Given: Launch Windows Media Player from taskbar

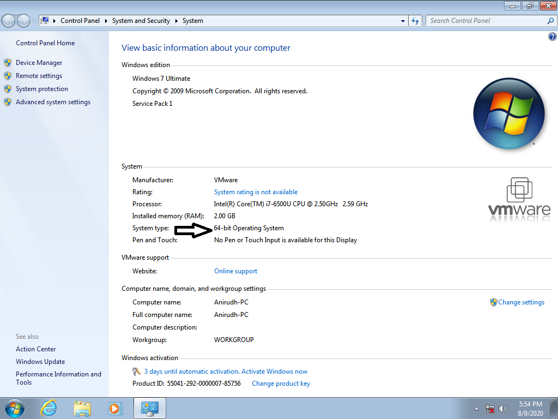Looking at the screenshot, I should pos(116,408).
